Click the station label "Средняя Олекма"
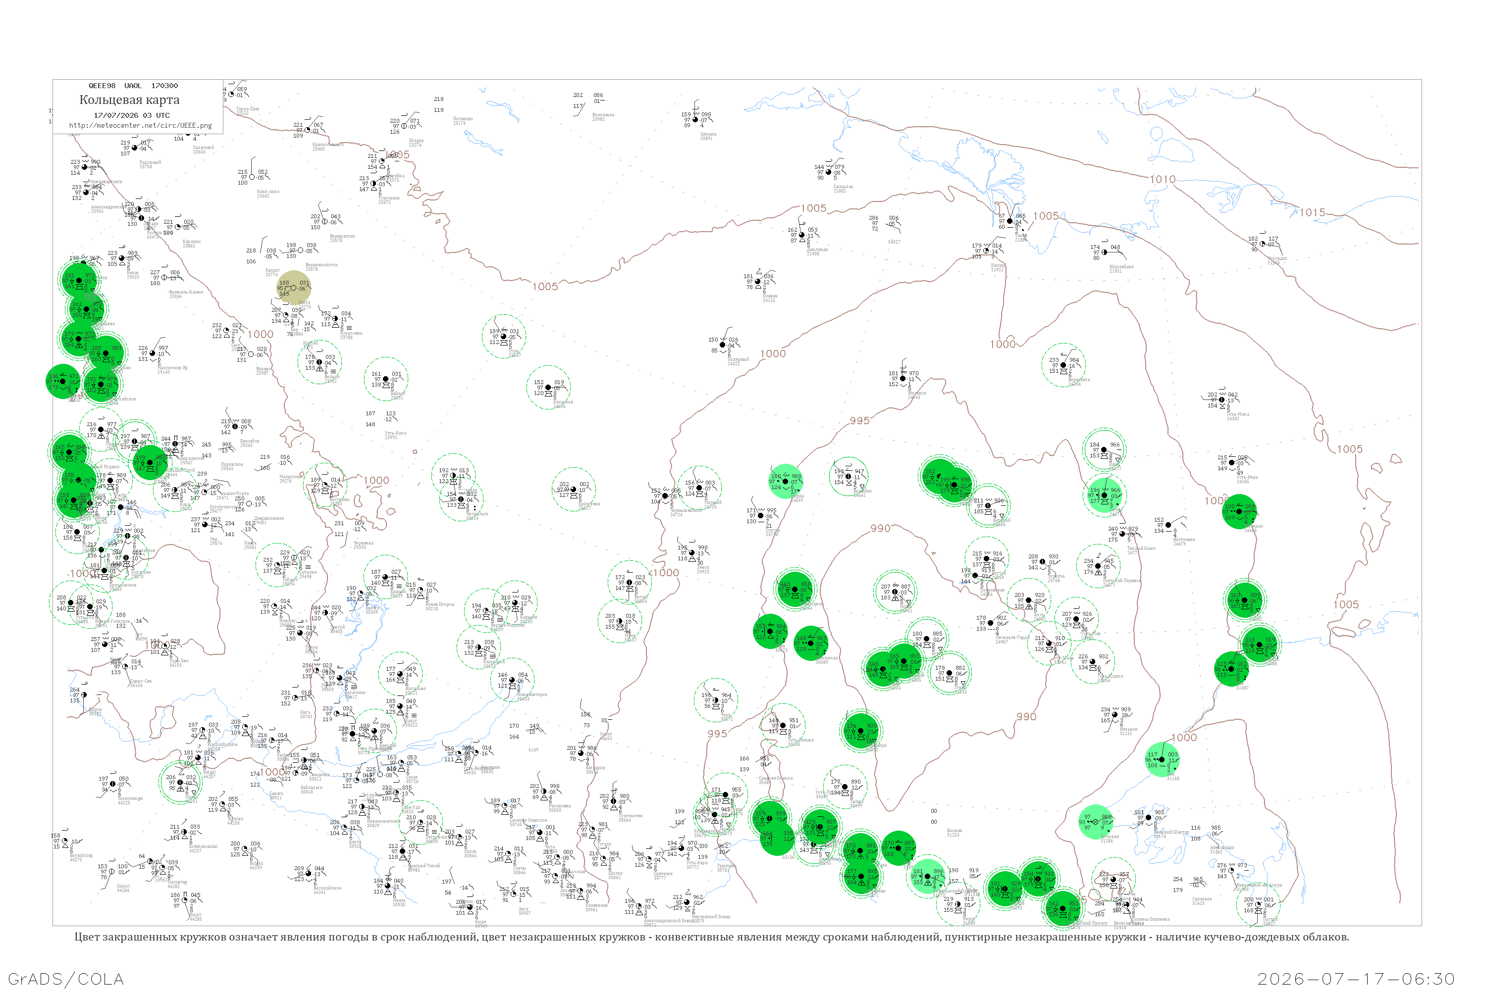 click(775, 779)
